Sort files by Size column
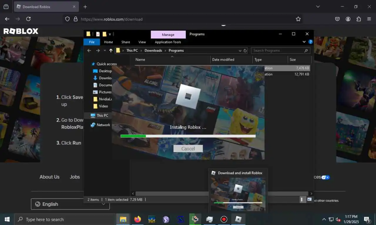The width and height of the screenshot is (376, 225). 299,59
